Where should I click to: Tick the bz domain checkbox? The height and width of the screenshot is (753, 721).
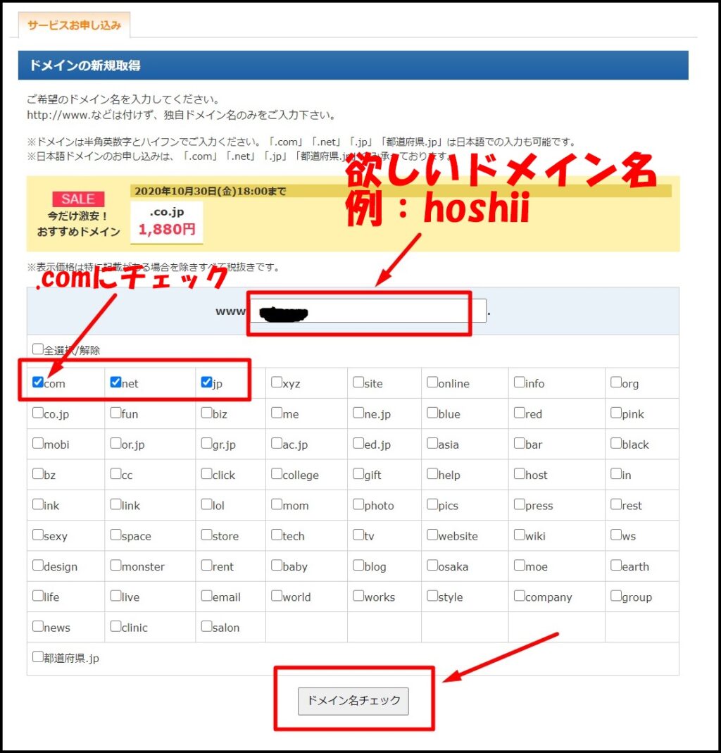[38, 473]
